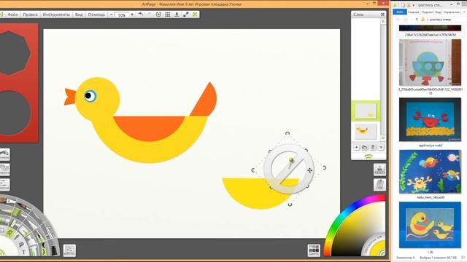Image resolution: width=467 pixels, height=262 pixels.
Task: Click the 50% zoom value field
Action: pos(122,15)
